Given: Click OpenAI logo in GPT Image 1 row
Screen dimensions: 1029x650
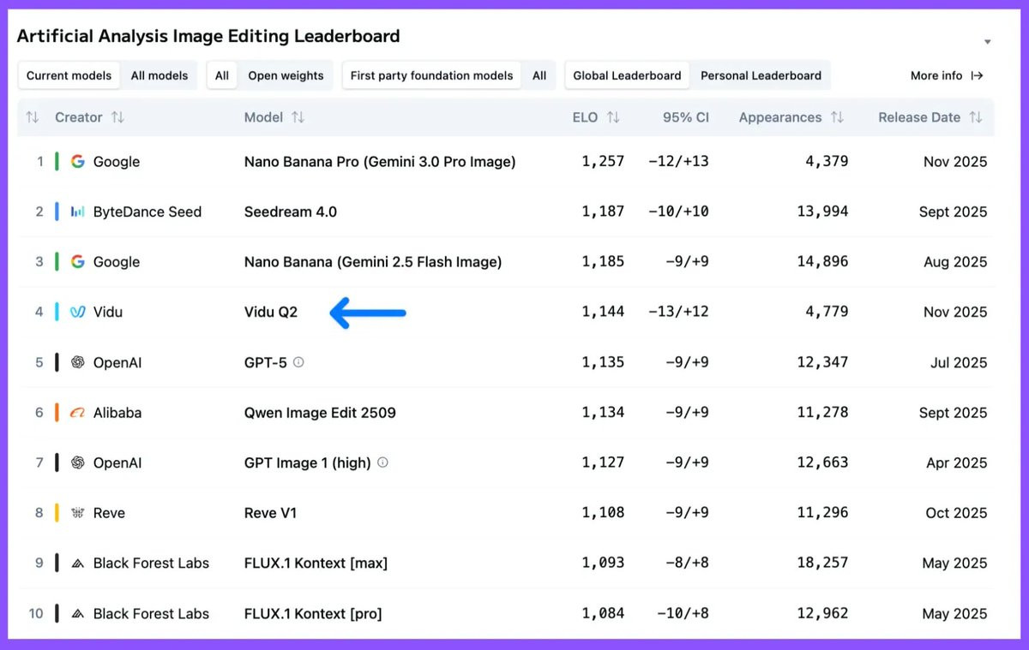Looking at the screenshot, I should [78, 462].
